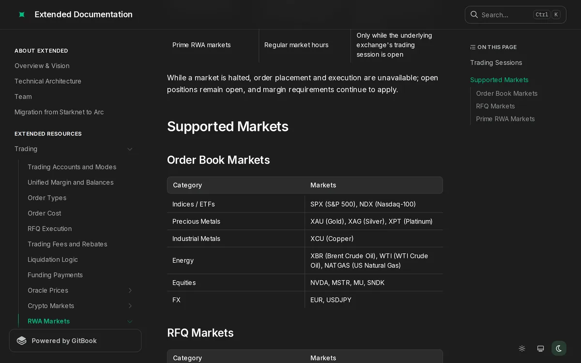The image size is (581, 363).
Task: Jump to Supported Markets in outline
Action: (499, 80)
